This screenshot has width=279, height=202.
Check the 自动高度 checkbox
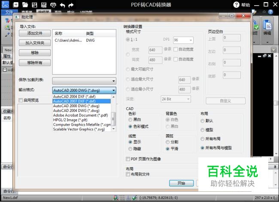click(x=176, y=59)
